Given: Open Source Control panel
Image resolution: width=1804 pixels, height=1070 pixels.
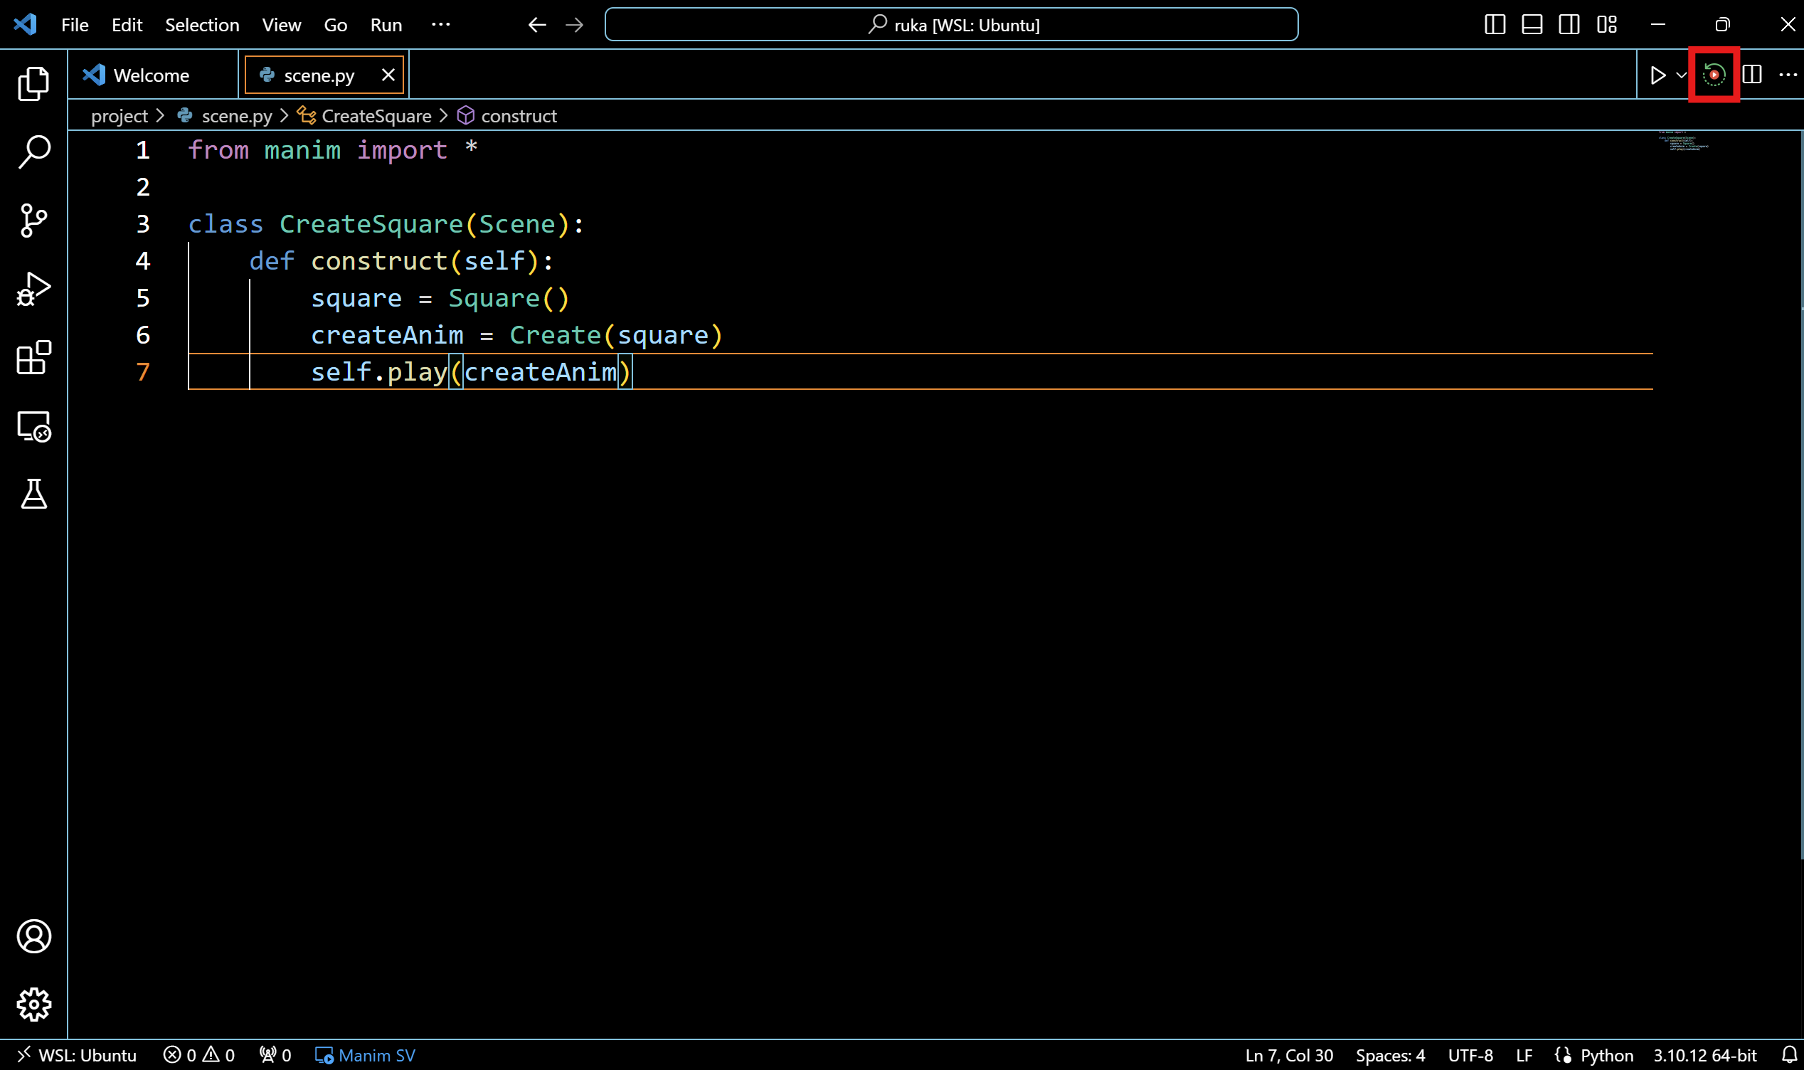Looking at the screenshot, I should [x=33, y=220].
